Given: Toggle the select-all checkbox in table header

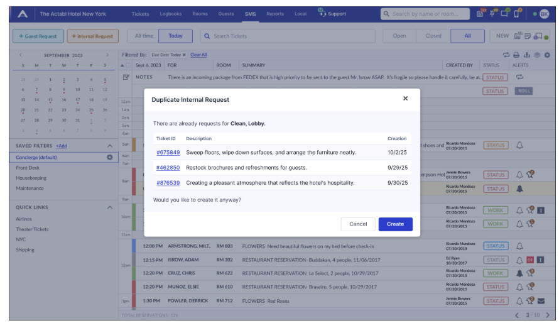Looking at the screenshot, I should pyautogui.click(x=128, y=65).
